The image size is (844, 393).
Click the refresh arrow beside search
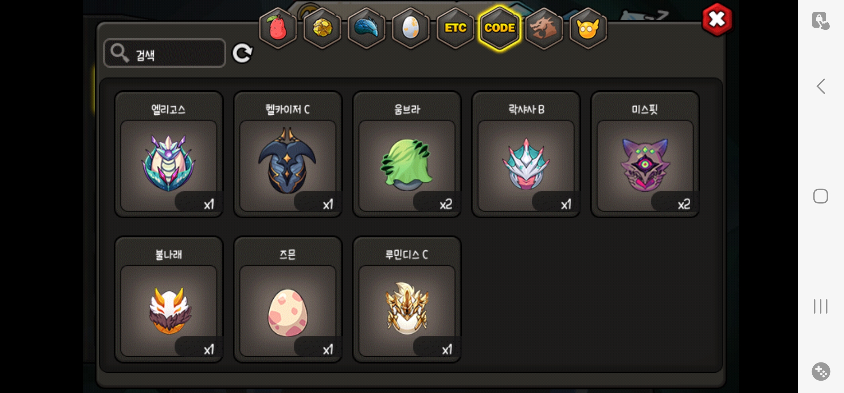click(242, 53)
